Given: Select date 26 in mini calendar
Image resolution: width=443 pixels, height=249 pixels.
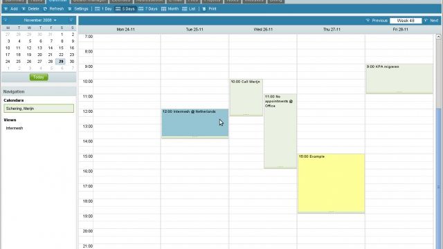Looking at the screenshot, I should 29,62.
